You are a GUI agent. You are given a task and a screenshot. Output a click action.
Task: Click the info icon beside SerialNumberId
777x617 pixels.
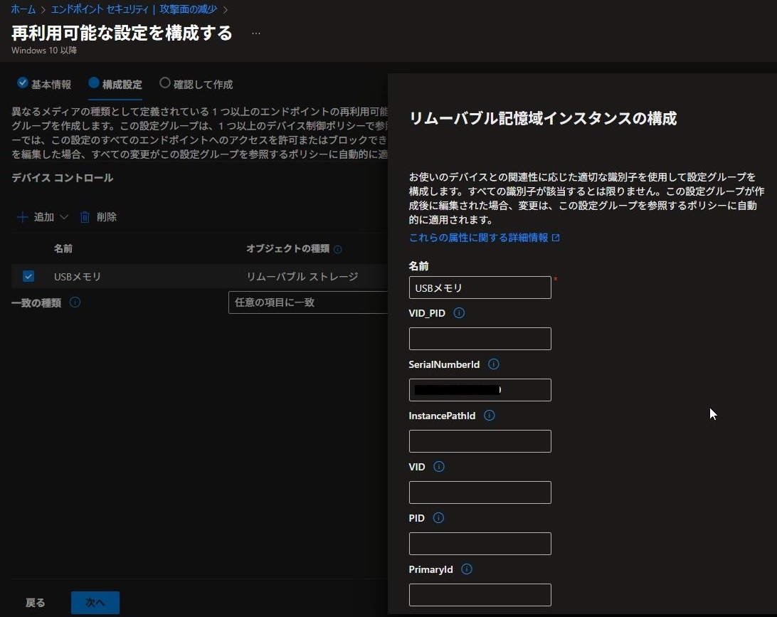(x=494, y=364)
